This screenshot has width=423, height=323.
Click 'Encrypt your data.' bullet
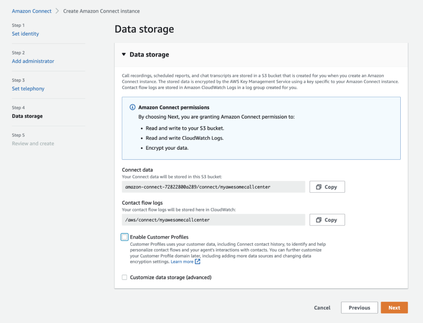pos(167,148)
